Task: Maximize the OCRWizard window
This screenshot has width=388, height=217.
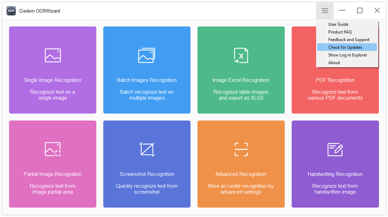Action: (x=360, y=11)
